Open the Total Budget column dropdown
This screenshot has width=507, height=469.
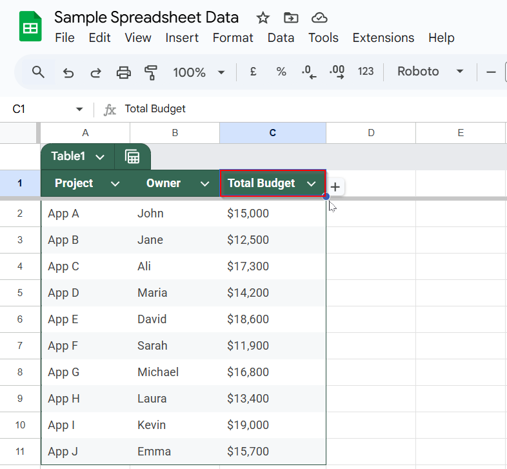click(311, 184)
